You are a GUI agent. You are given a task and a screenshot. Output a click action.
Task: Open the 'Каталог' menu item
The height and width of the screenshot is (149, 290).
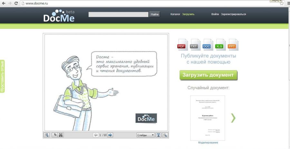click(175, 14)
